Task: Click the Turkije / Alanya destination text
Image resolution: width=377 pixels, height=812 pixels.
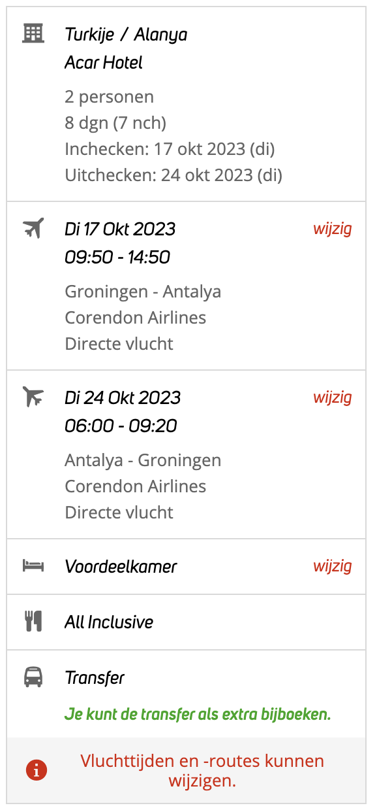Action: pyautogui.click(x=126, y=35)
